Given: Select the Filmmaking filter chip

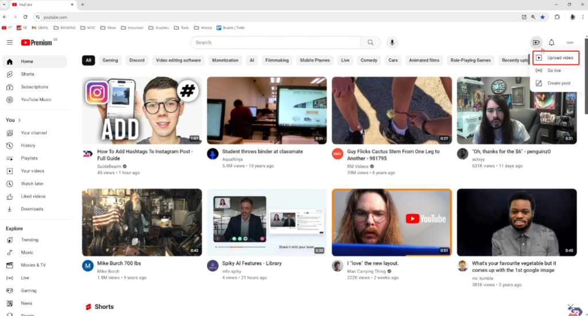Looking at the screenshot, I should click(x=277, y=60).
